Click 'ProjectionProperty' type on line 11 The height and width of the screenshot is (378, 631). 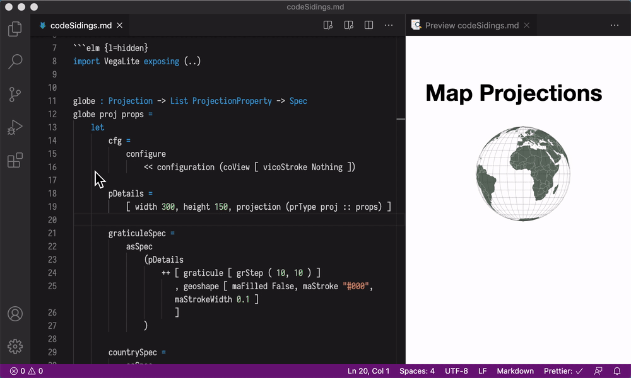coord(232,101)
